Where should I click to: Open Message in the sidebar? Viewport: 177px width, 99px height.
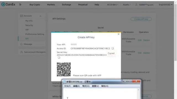click(28, 44)
